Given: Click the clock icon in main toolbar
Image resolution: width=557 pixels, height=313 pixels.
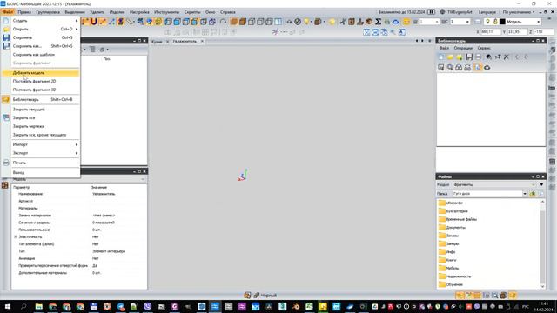Looking at the screenshot, I should pyautogui.click(x=298, y=22).
